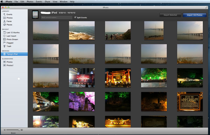Click the Add event name field
210x135 pixels.
point(57,18)
